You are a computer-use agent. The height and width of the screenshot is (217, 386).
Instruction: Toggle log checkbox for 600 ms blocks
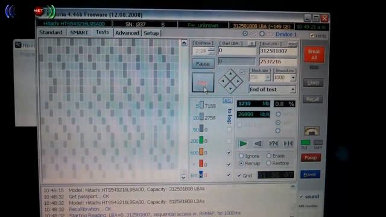[229, 153]
